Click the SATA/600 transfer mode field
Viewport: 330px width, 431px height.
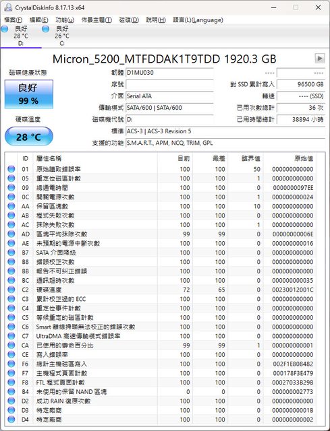point(169,108)
